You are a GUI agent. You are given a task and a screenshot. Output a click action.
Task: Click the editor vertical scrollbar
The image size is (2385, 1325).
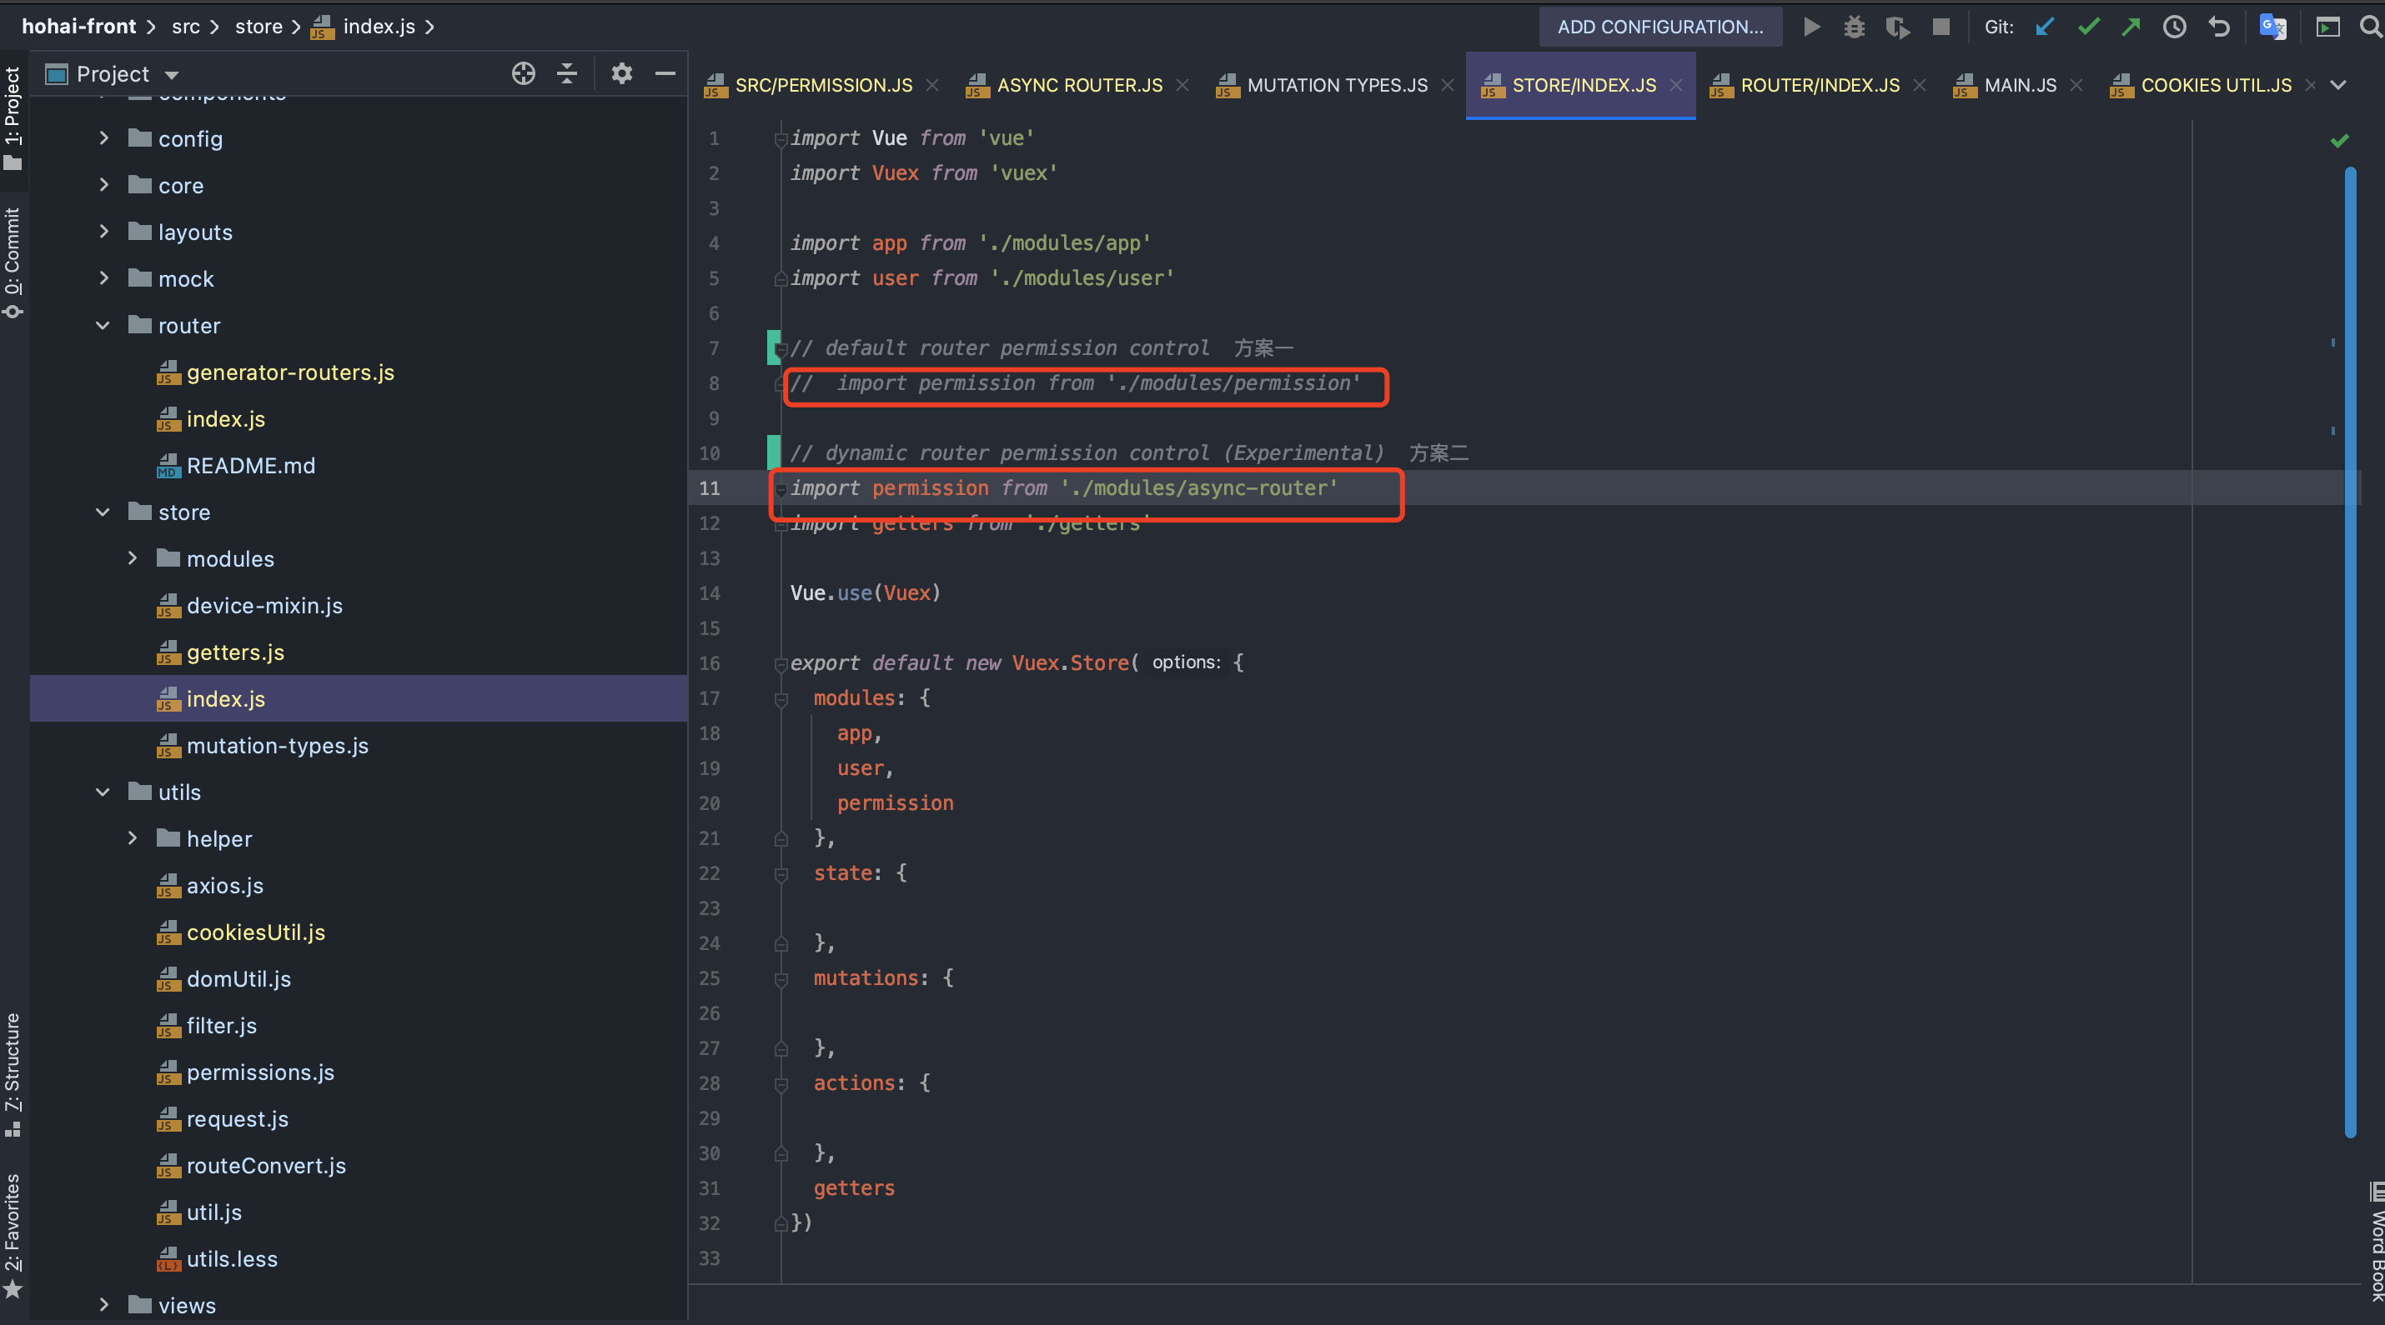click(2350, 647)
